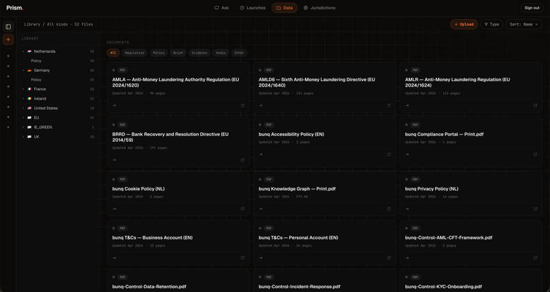Open arrow on bunq Compliance Portal card

(x=407, y=155)
